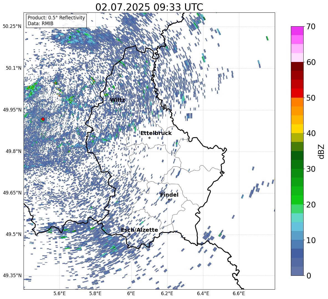This screenshot has height=299, width=328.
Task: Click the Wiltz location cross marker
Action: click(119, 105)
